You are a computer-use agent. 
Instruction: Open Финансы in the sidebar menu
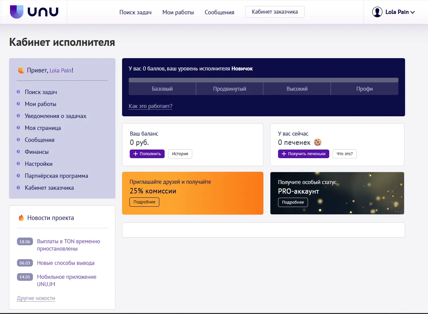click(x=37, y=152)
